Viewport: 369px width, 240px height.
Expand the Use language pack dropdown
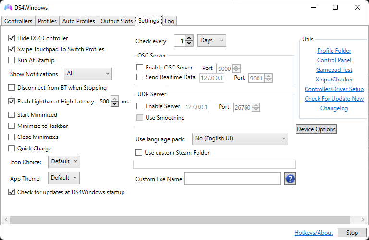pyautogui.click(x=240, y=138)
